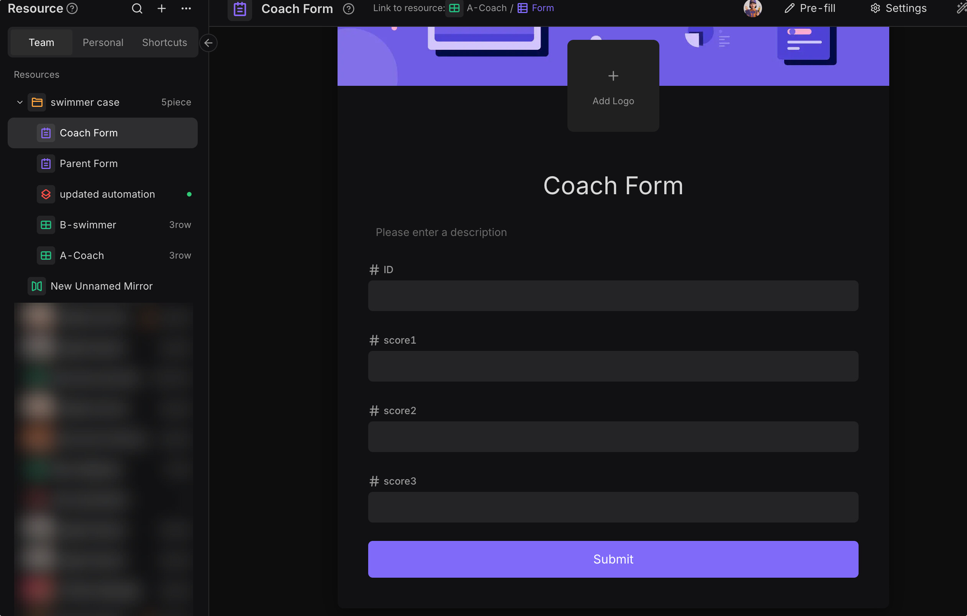Click the plus icon to add resource
This screenshot has width=967, height=616.
(161, 8)
